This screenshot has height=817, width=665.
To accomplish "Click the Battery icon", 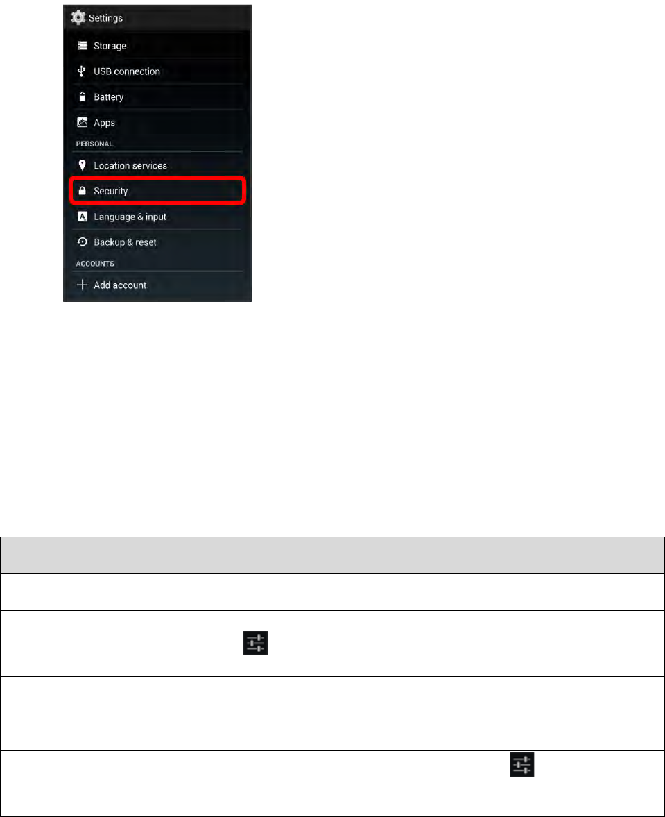I will [83, 97].
